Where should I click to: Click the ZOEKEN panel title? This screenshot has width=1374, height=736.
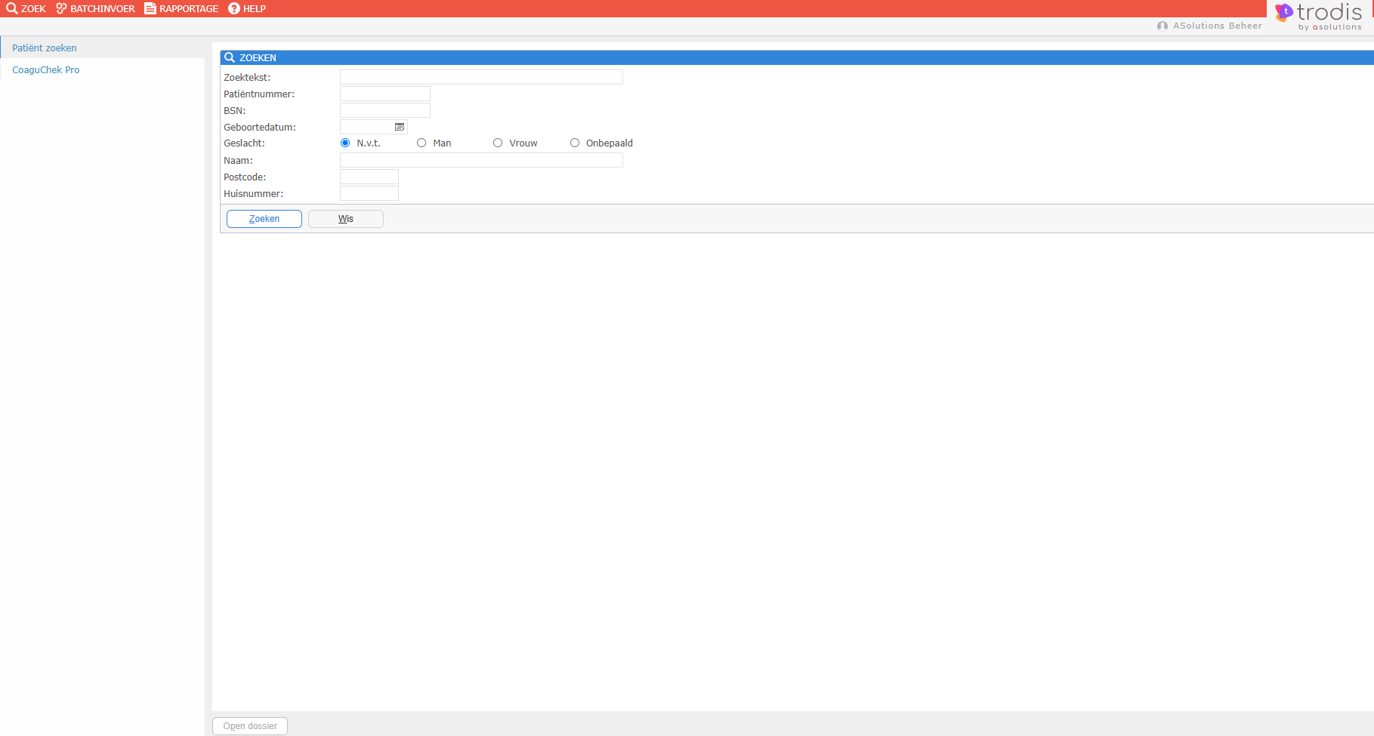(258, 57)
